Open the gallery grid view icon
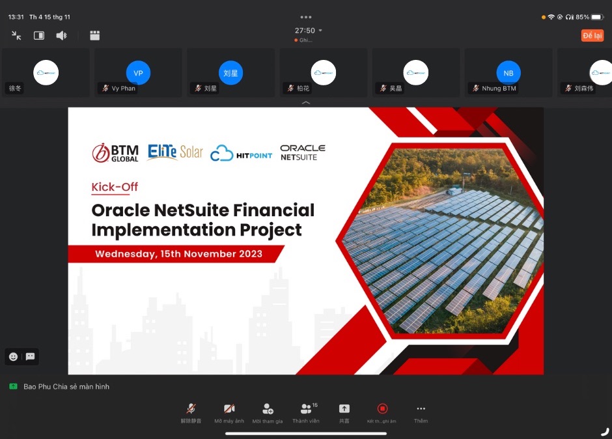 coord(95,36)
